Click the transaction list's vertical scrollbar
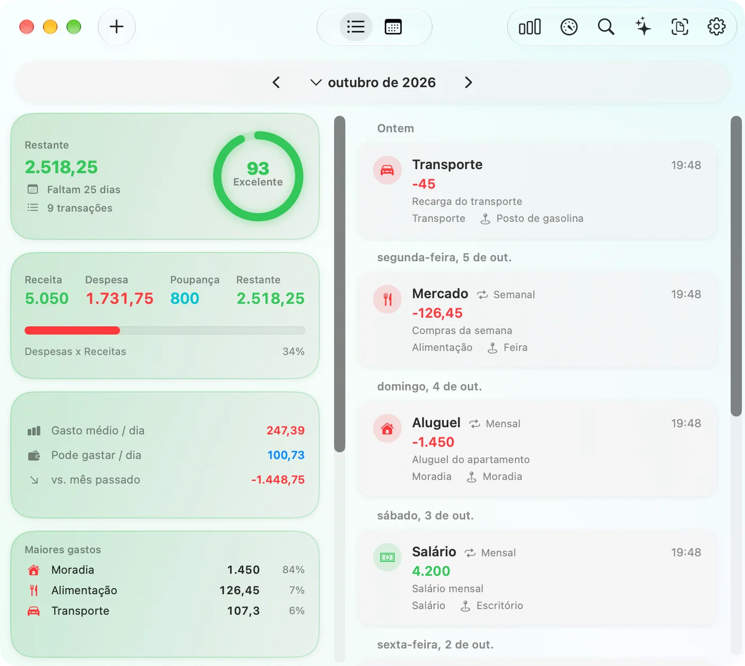Screen dimensions: 745x666 (736, 266)
